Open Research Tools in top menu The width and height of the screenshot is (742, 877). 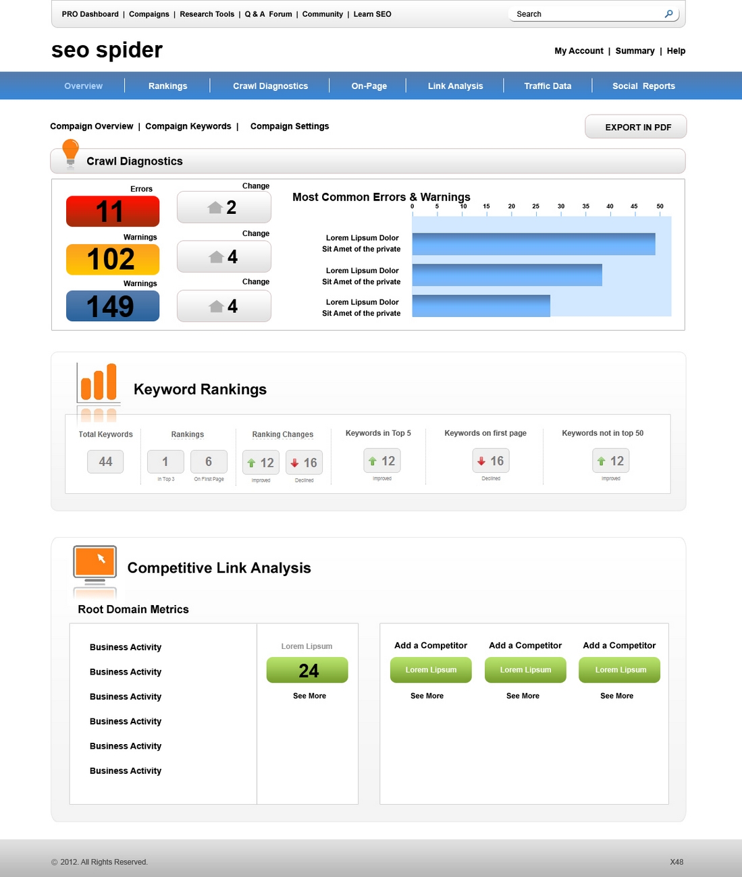pyautogui.click(x=207, y=14)
